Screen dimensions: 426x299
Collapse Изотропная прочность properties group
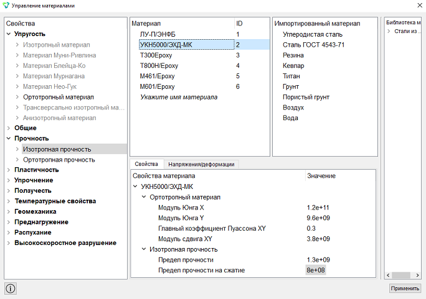144,249
